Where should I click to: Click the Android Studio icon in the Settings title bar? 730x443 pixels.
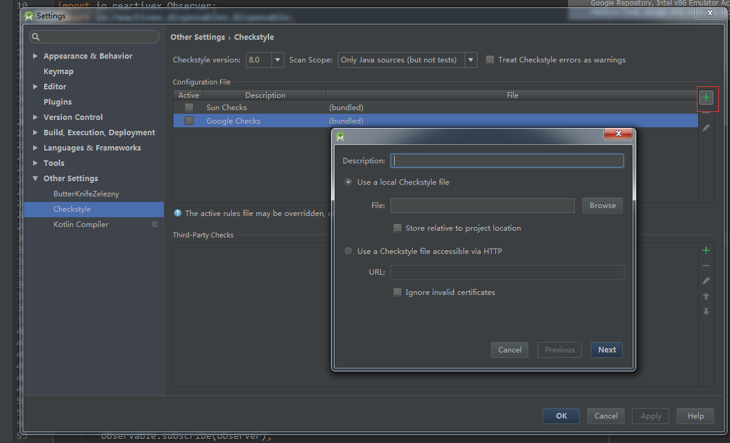tap(29, 16)
